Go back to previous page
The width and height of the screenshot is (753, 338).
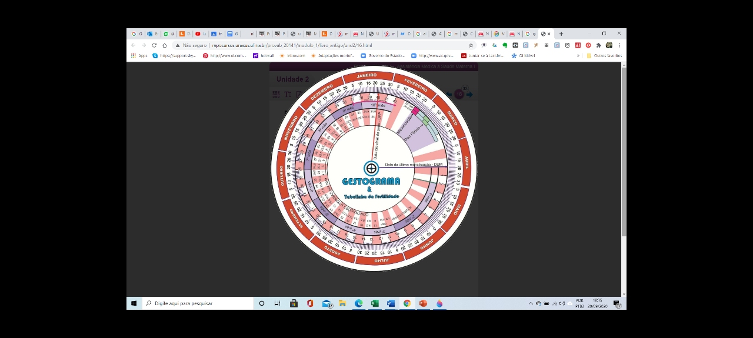pyautogui.click(x=133, y=45)
